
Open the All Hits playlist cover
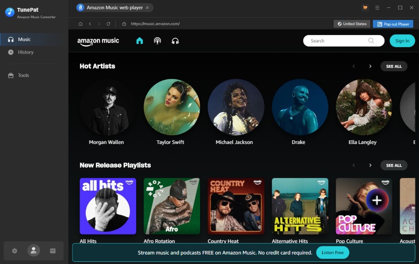coord(108,206)
